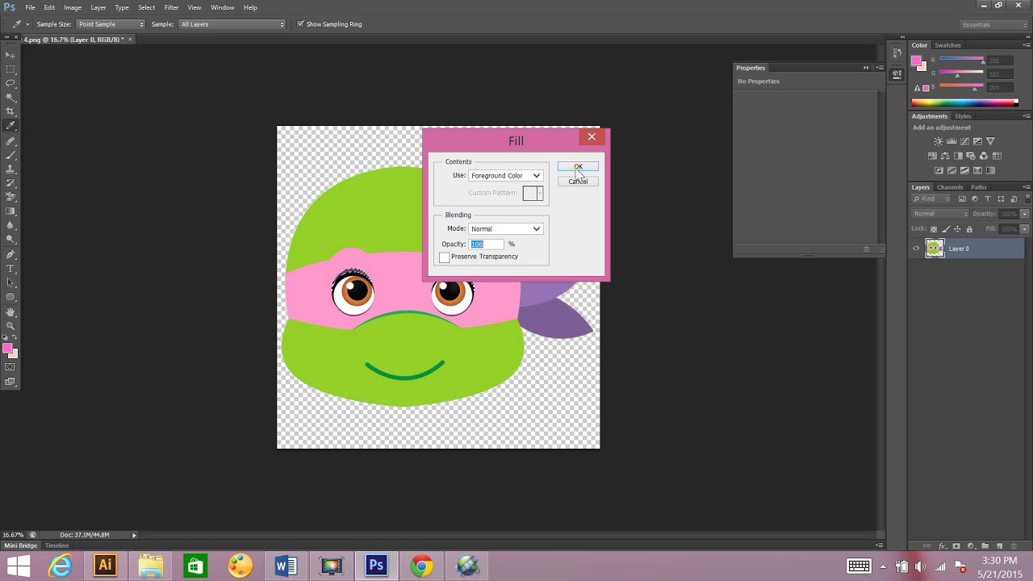Click the Opacity field in Fill dialog

coord(487,244)
